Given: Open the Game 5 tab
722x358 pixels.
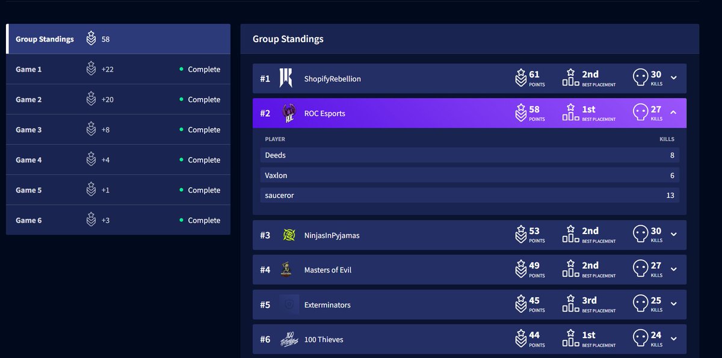Looking at the screenshot, I should (119, 190).
